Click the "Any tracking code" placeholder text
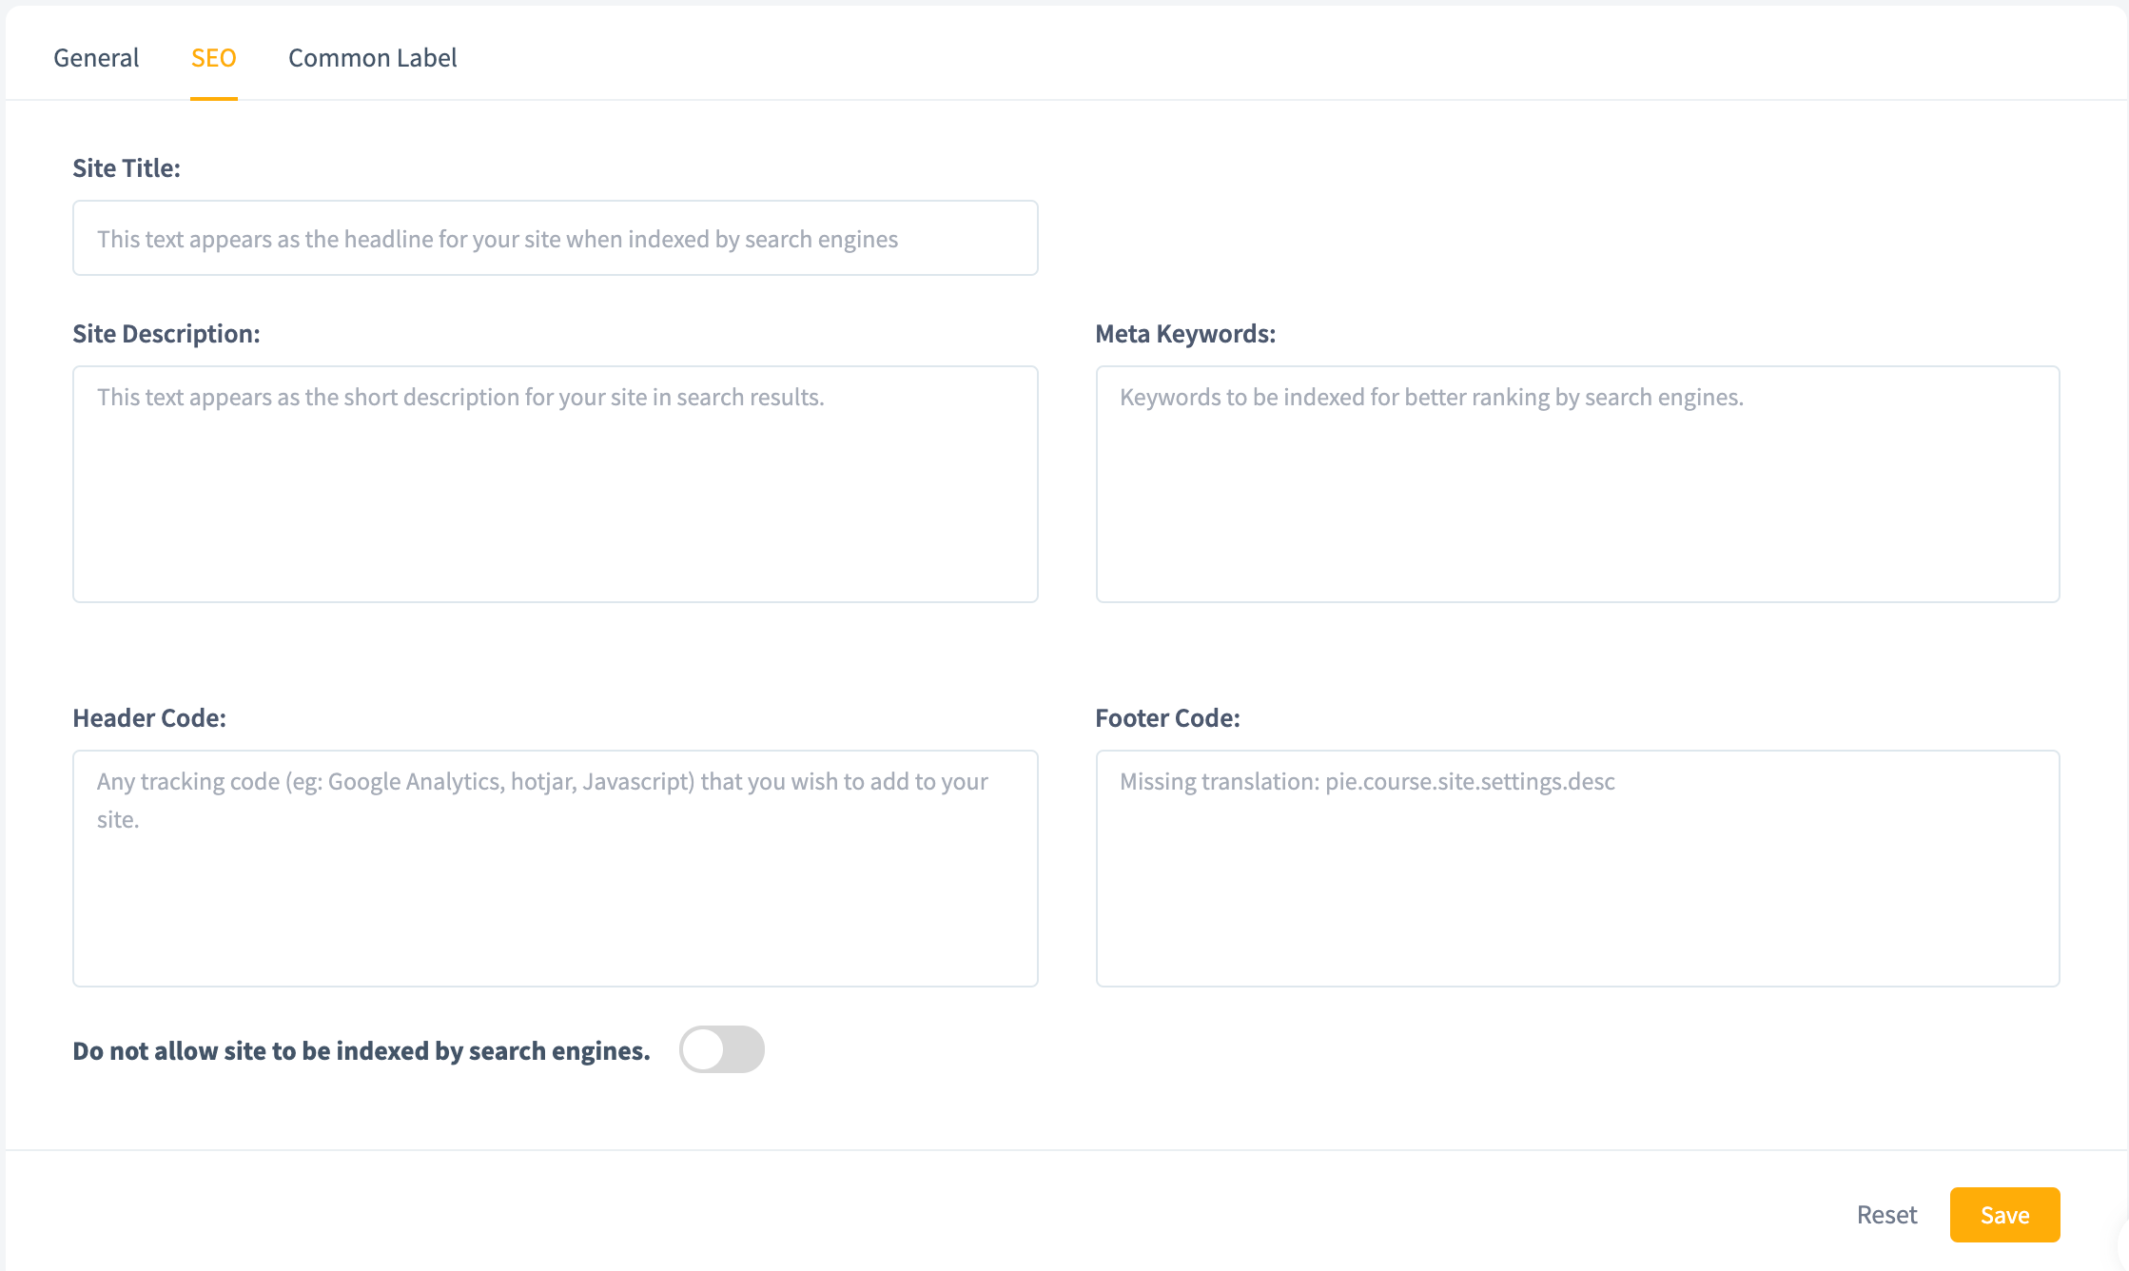The image size is (2129, 1271). click(x=542, y=782)
